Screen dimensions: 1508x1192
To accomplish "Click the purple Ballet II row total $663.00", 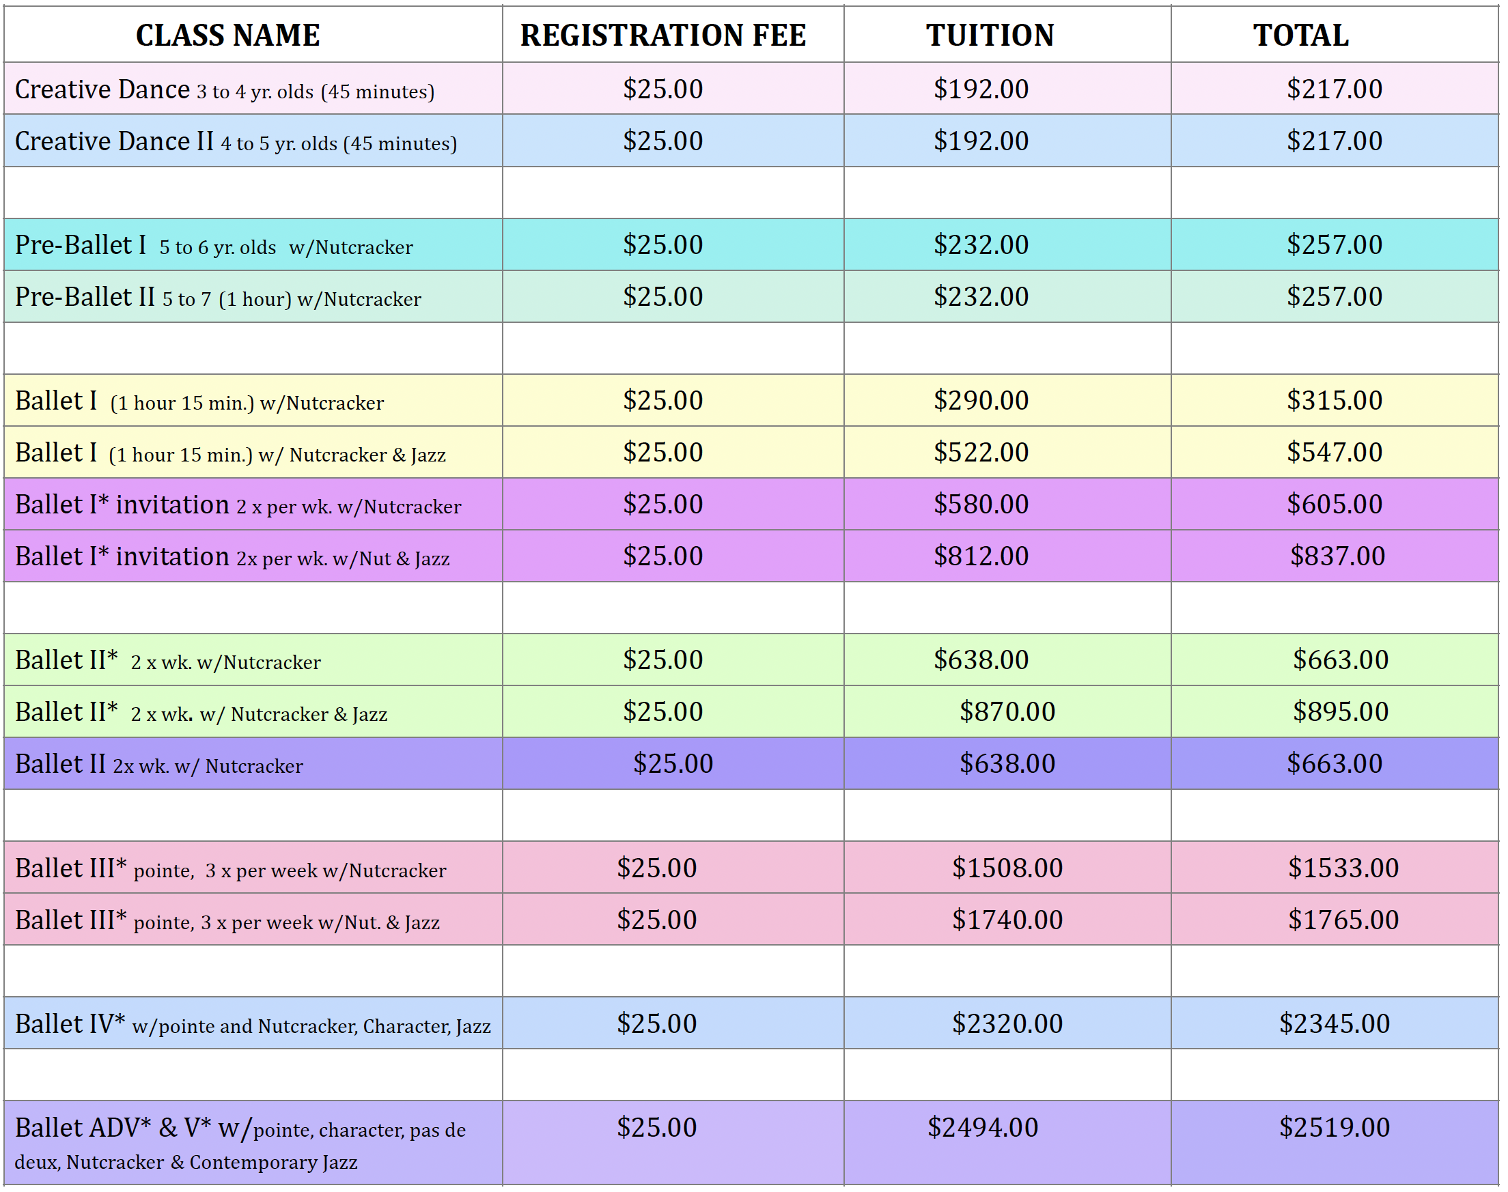I will pyautogui.click(x=1337, y=763).
